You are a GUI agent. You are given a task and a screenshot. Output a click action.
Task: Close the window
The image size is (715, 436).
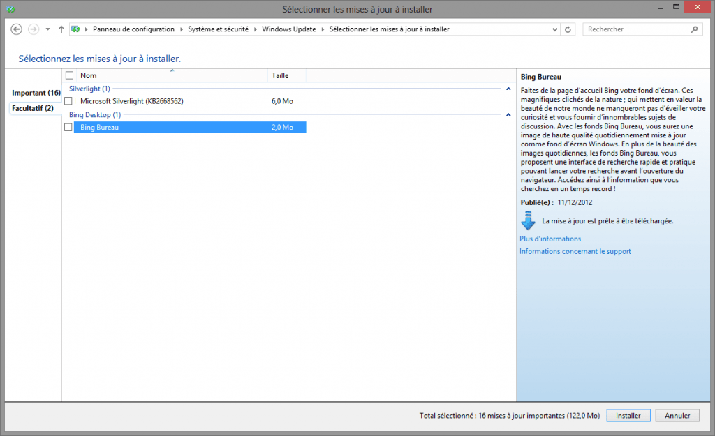pyautogui.click(x=698, y=7)
